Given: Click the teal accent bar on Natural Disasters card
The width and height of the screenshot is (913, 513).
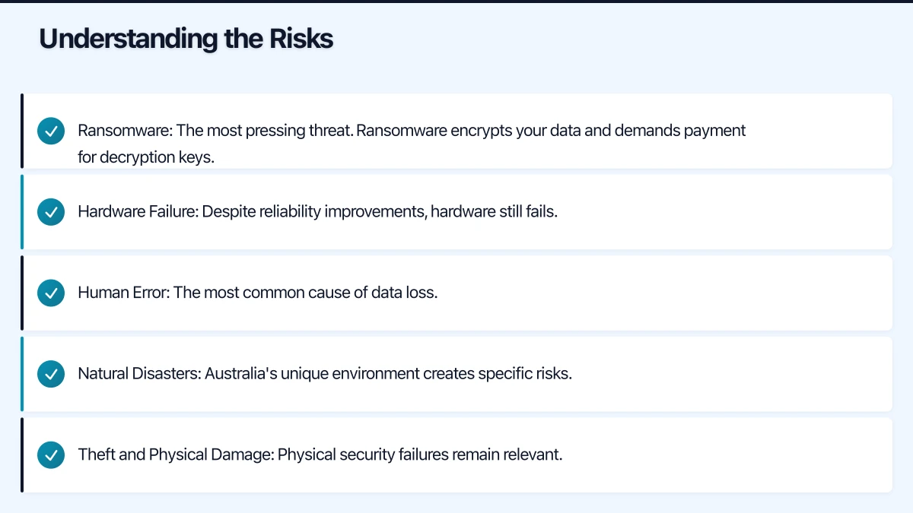Looking at the screenshot, I should click(22, 374).
